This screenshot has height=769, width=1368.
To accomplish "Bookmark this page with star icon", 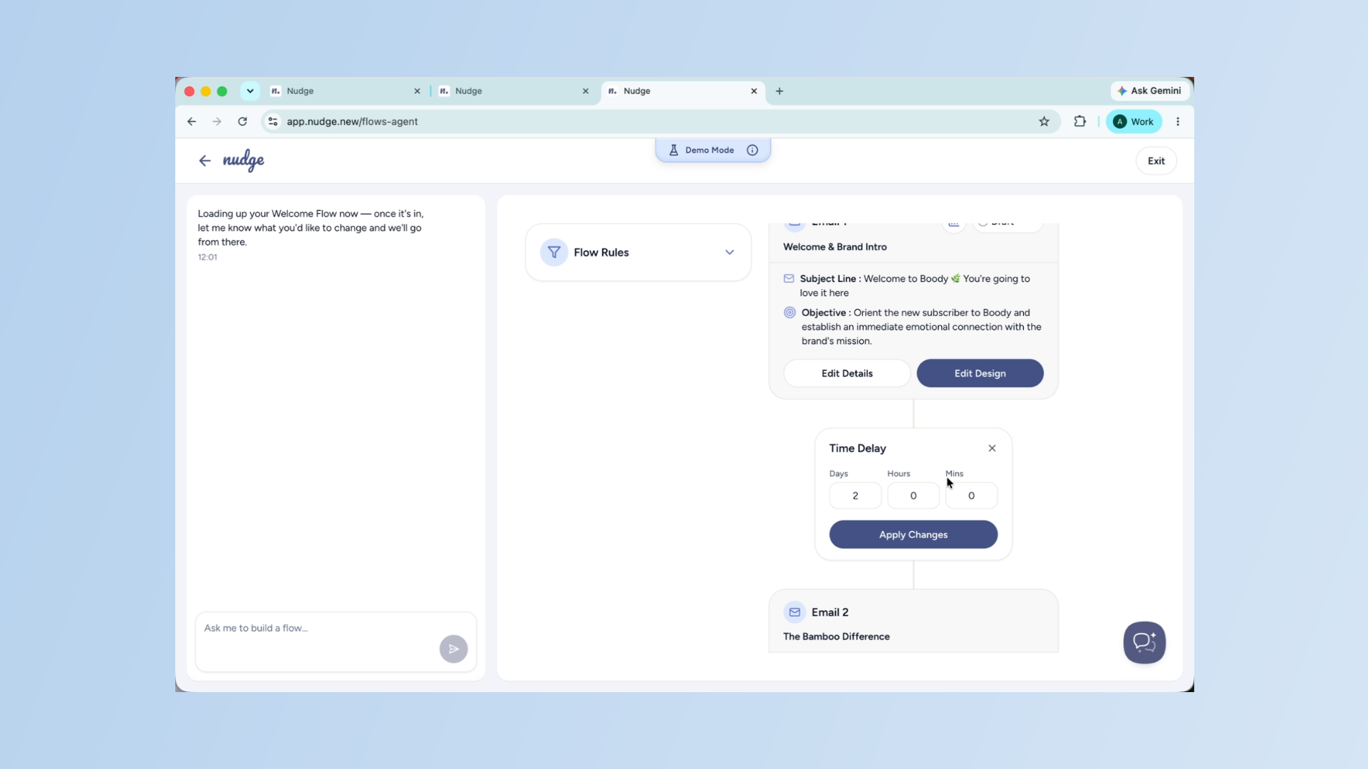I will point(1044,122).
